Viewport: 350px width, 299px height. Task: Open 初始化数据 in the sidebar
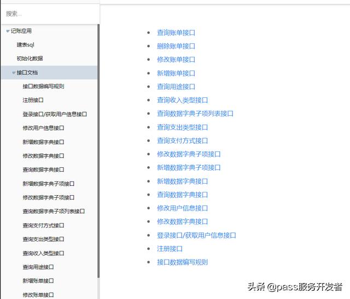pyautogui.click(x=30, y=58)
